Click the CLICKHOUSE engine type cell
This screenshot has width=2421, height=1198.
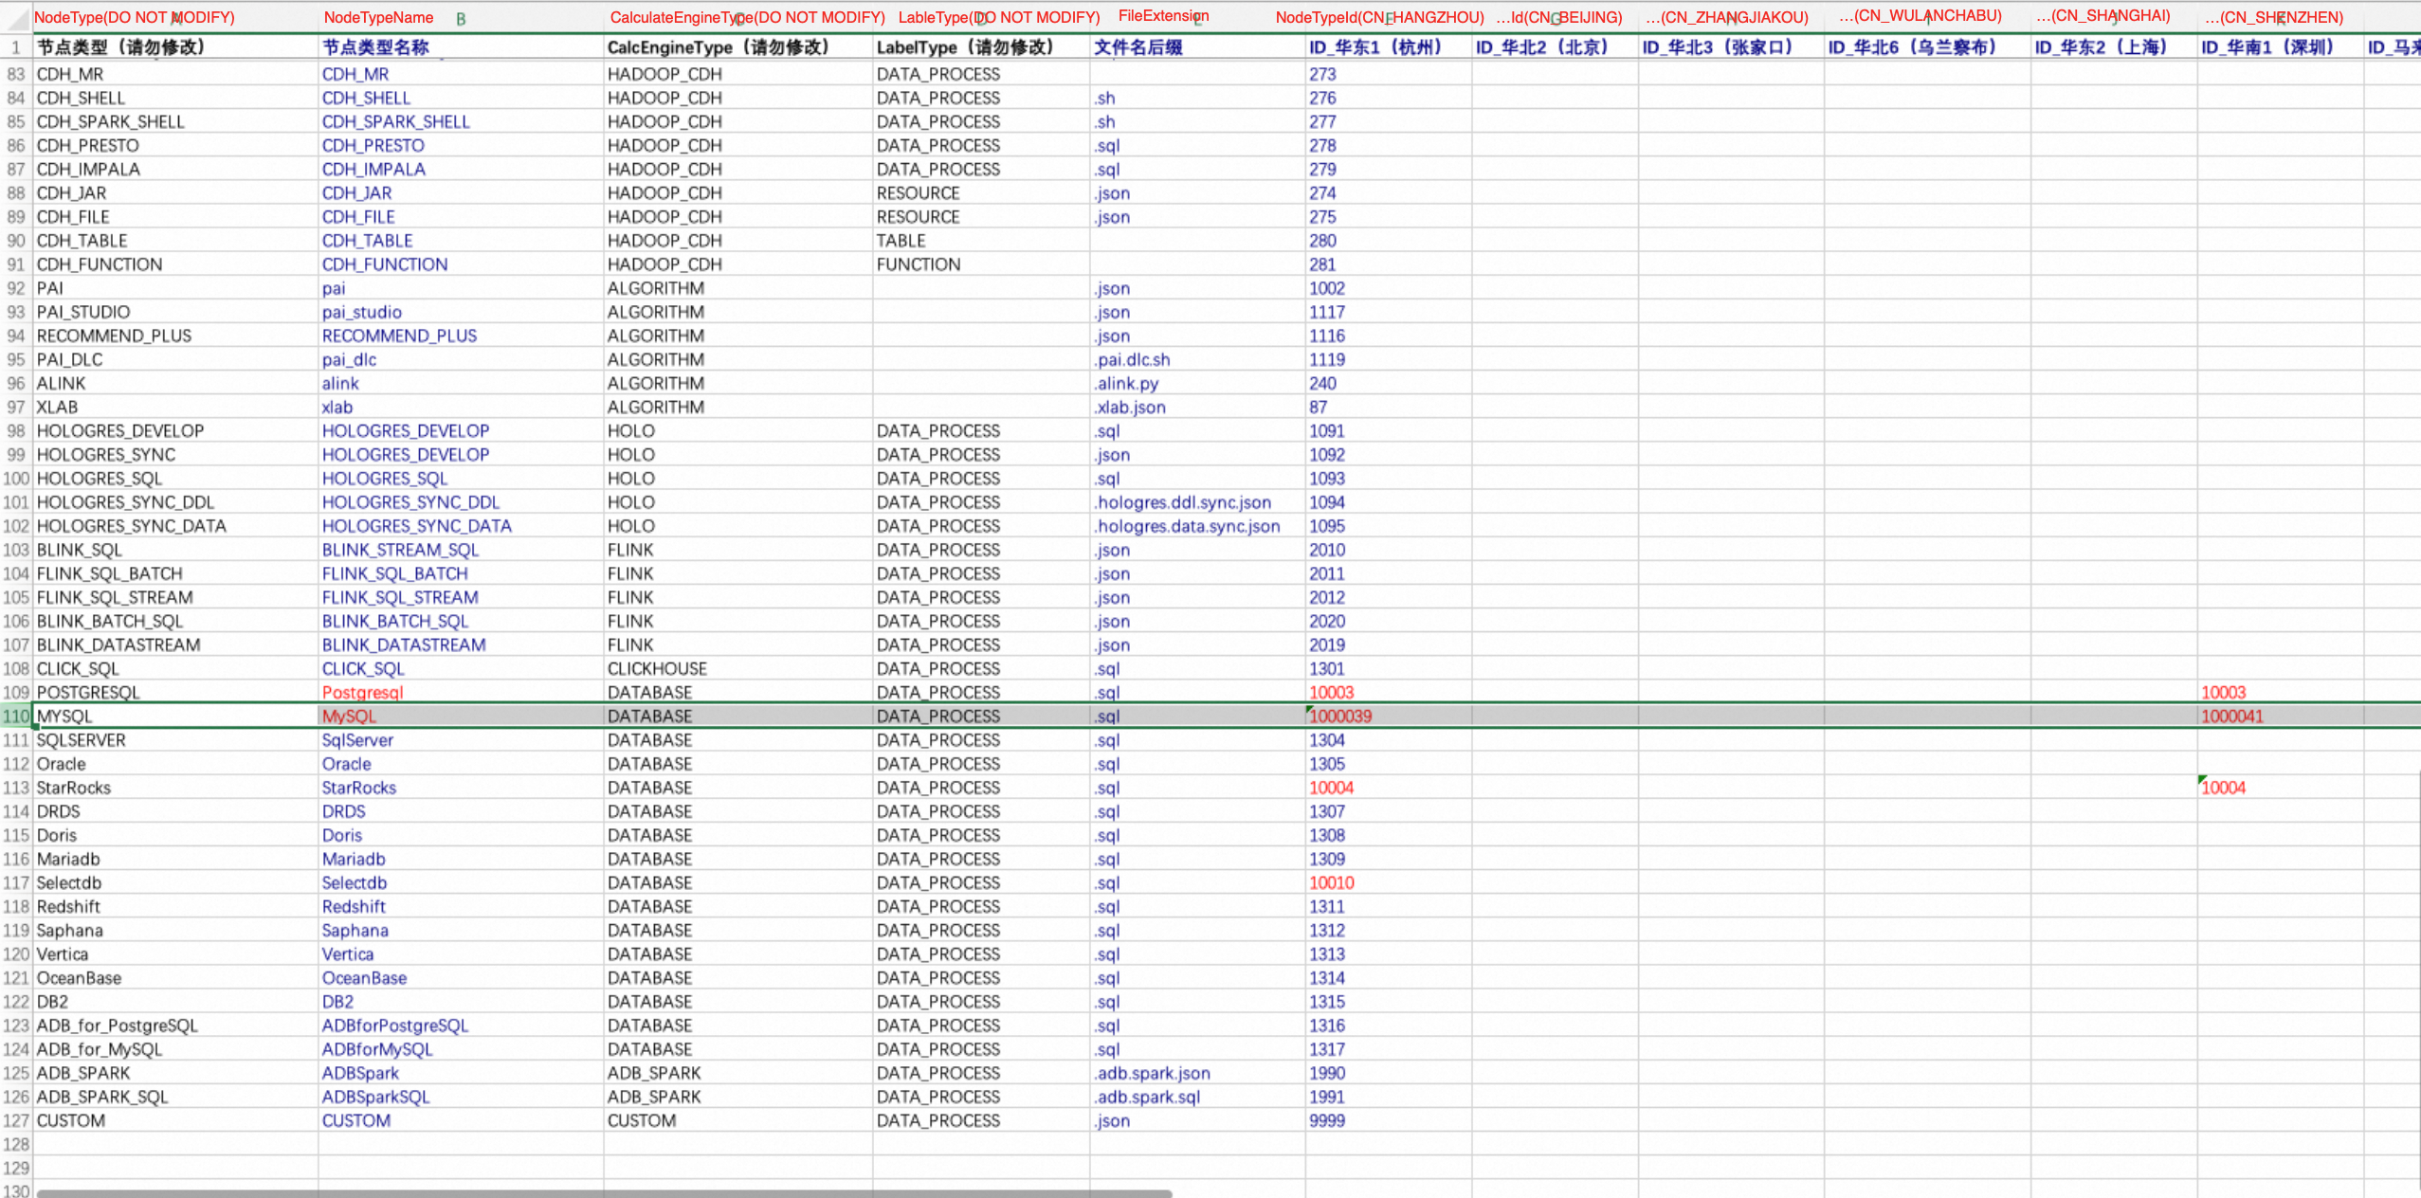click(x=737, y=669)
